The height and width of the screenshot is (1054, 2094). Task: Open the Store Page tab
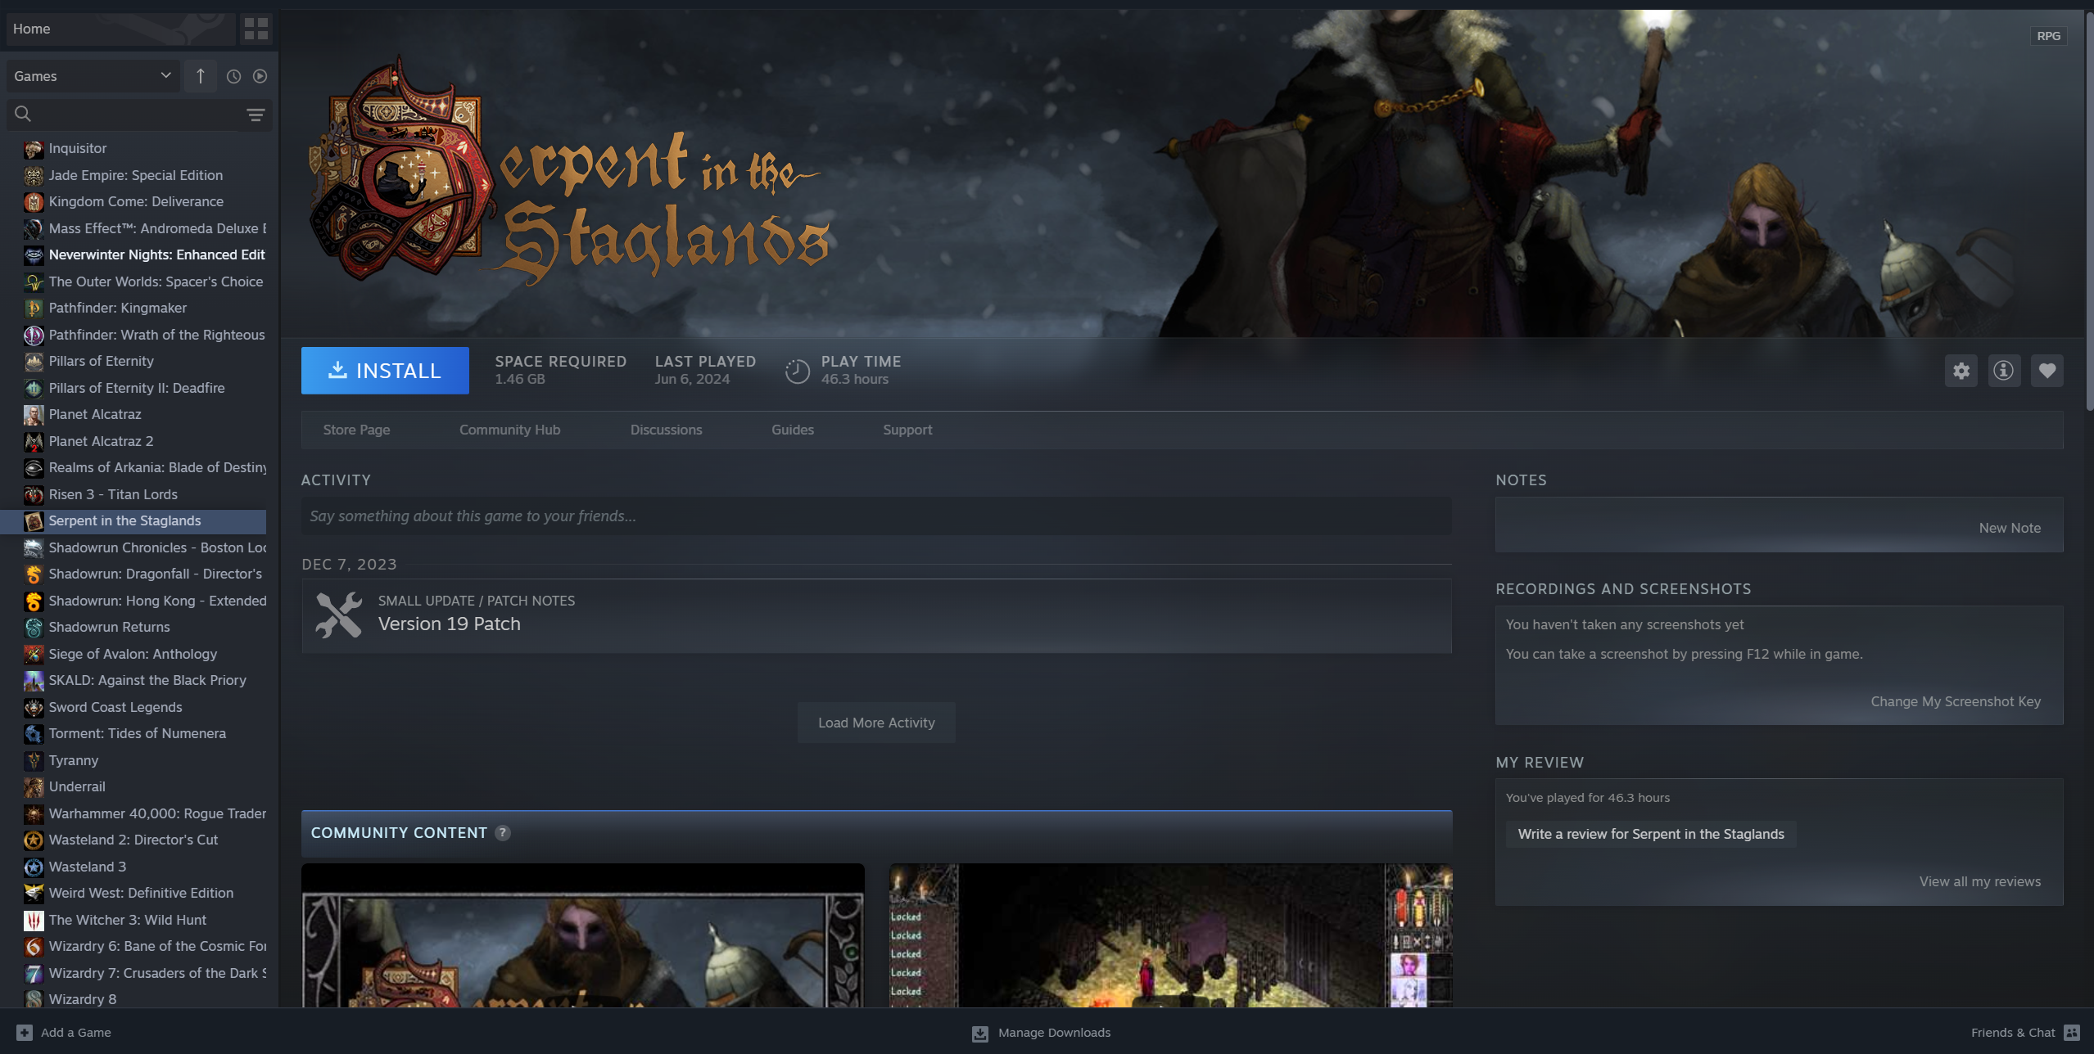[356, 430]
